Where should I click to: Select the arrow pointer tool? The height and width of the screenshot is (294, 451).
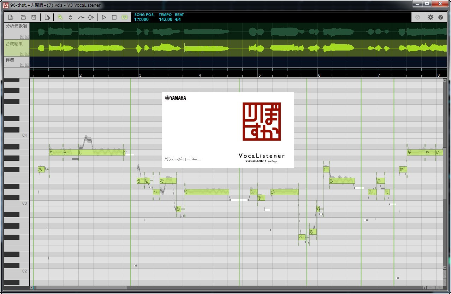[x=60, y=17]
